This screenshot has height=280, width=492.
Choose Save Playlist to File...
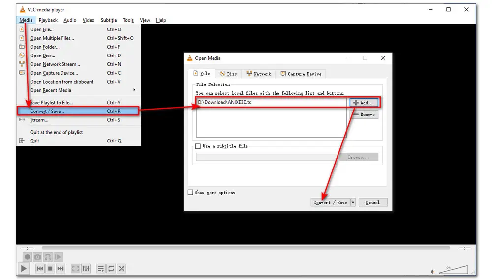[78, 103]
